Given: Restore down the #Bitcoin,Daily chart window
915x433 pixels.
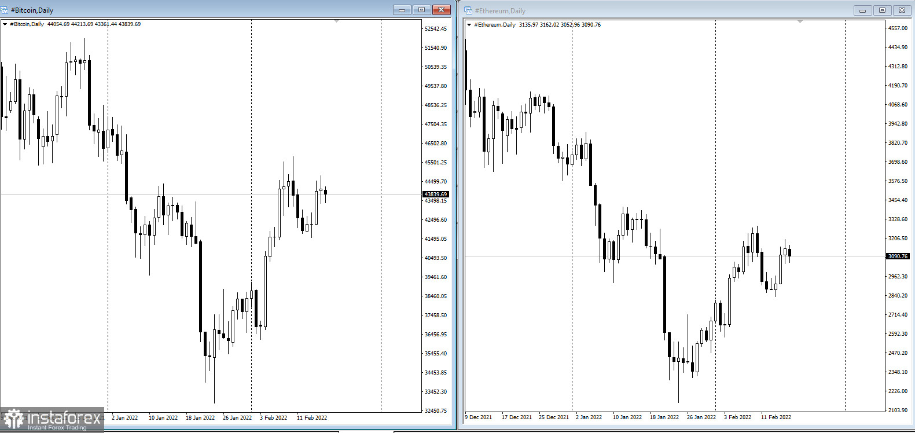Looking at the screenshot, I should point(421,10).
